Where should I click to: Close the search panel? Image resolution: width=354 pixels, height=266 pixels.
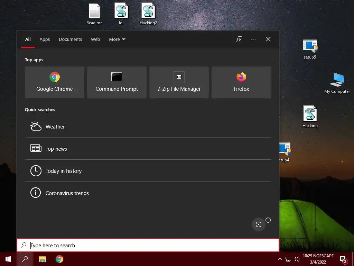(268, 39)
